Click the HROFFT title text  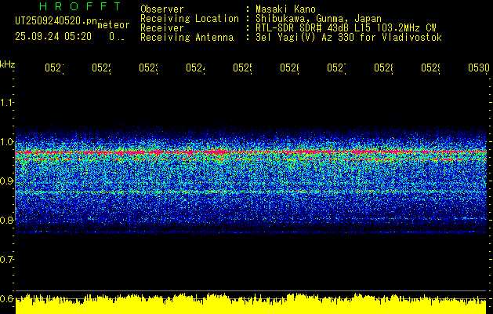click(x=80, y=6)
